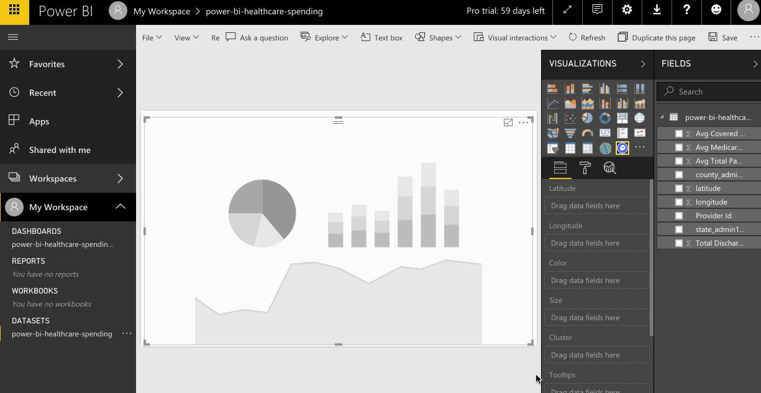Open the power-bi-healthcare-spending dashboard link

(62, 244)
